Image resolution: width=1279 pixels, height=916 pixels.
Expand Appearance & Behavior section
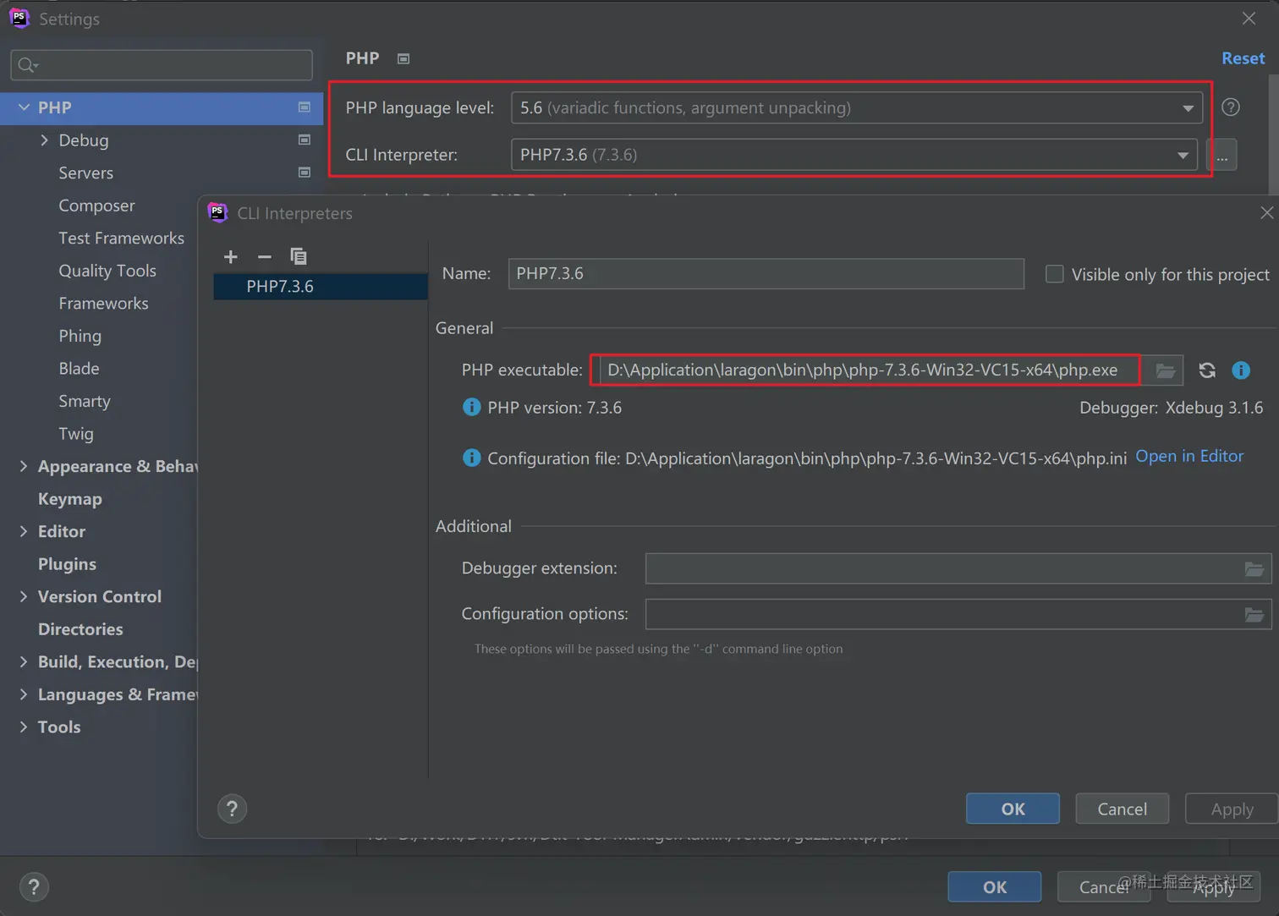click(24, 466)
